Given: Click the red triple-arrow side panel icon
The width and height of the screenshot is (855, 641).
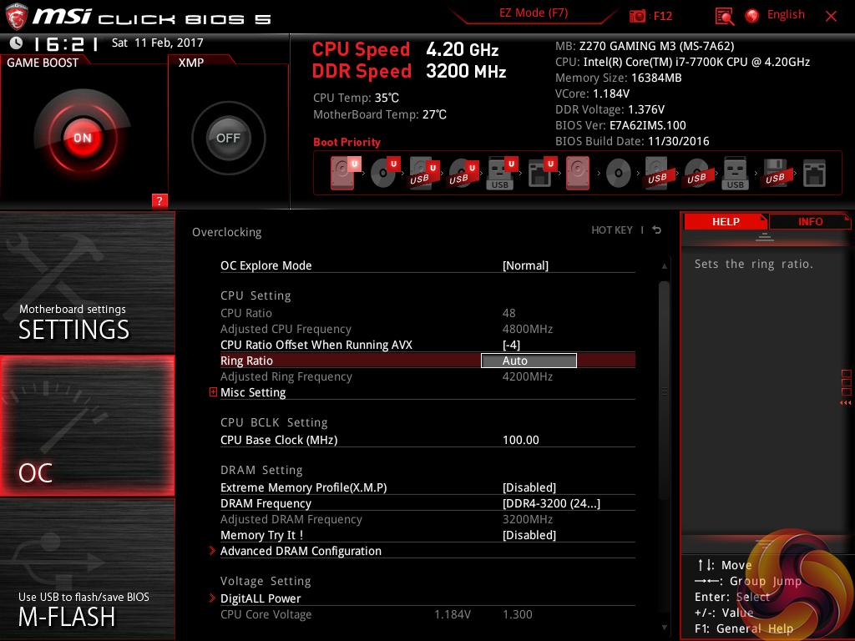Looking at the screenshot, I should click(x=845, y=403).
